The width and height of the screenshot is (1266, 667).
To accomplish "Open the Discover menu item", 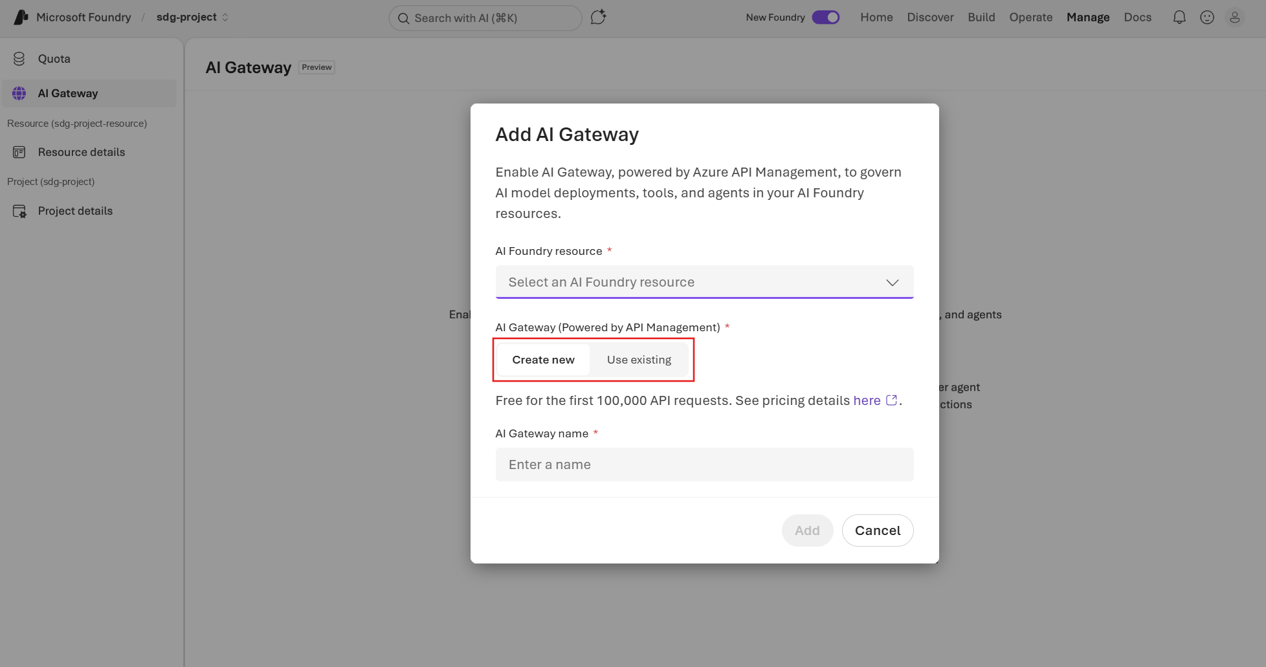I will 930,17.
